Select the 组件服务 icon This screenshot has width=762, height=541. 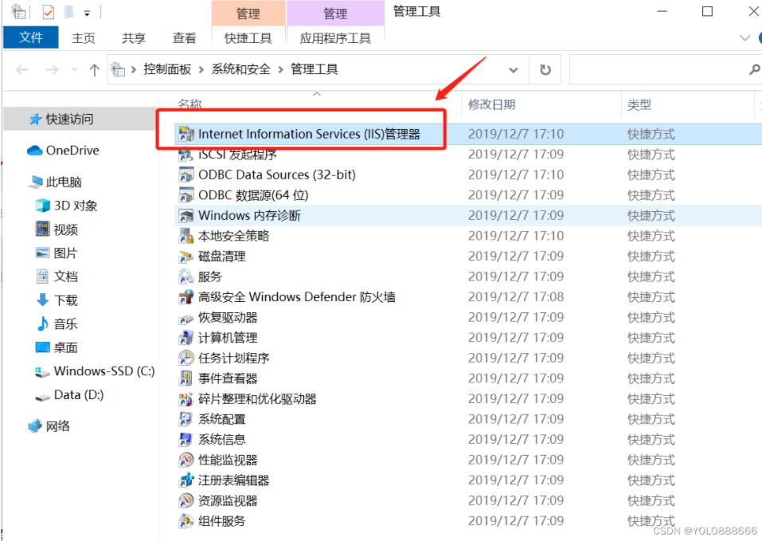(186, 521)
